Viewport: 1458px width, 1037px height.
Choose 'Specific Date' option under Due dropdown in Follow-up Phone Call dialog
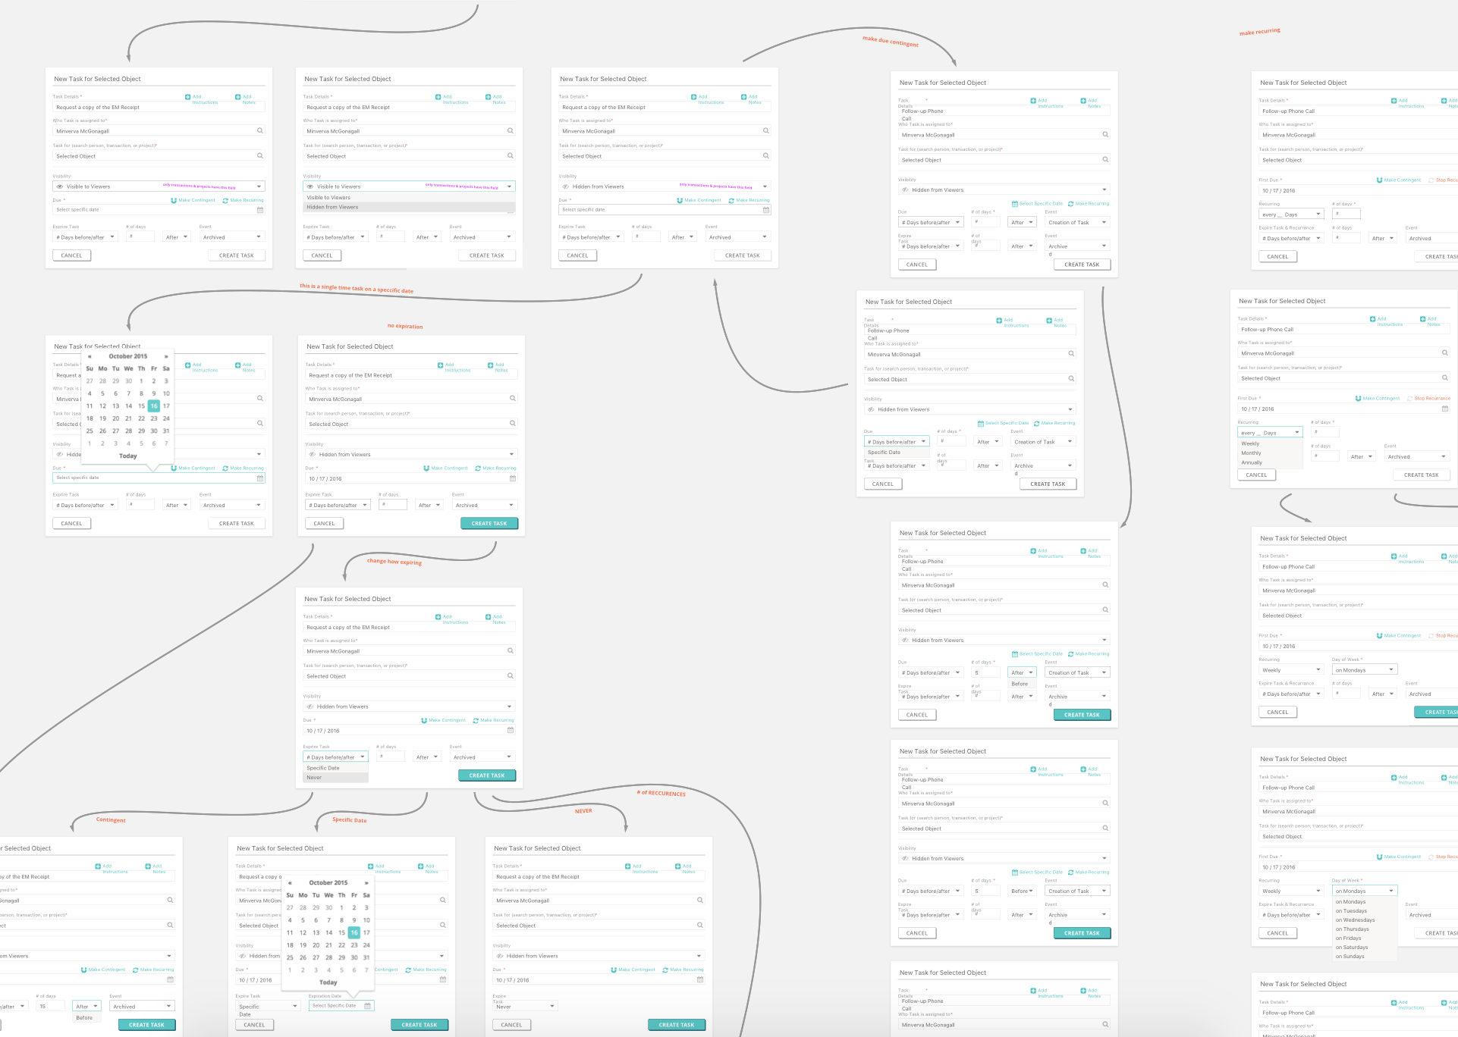[897, 453]
